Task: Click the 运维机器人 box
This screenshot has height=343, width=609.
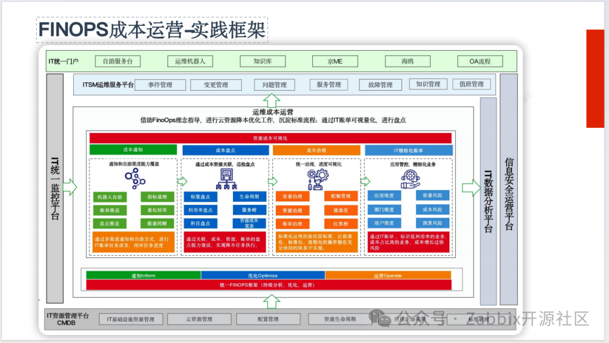Action: (191, 61)
